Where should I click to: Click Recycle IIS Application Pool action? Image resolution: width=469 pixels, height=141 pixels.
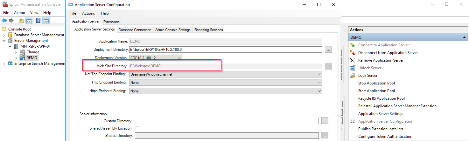pyautogui.click(x=381, y=98)
